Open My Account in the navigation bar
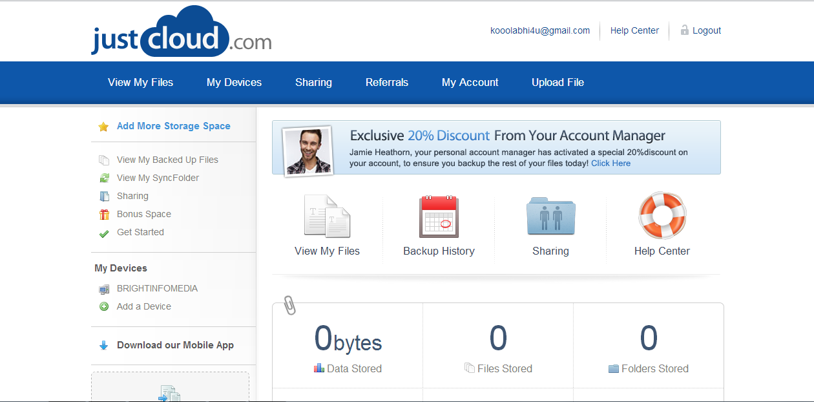814x402 pixels. [x=470, y=82]
